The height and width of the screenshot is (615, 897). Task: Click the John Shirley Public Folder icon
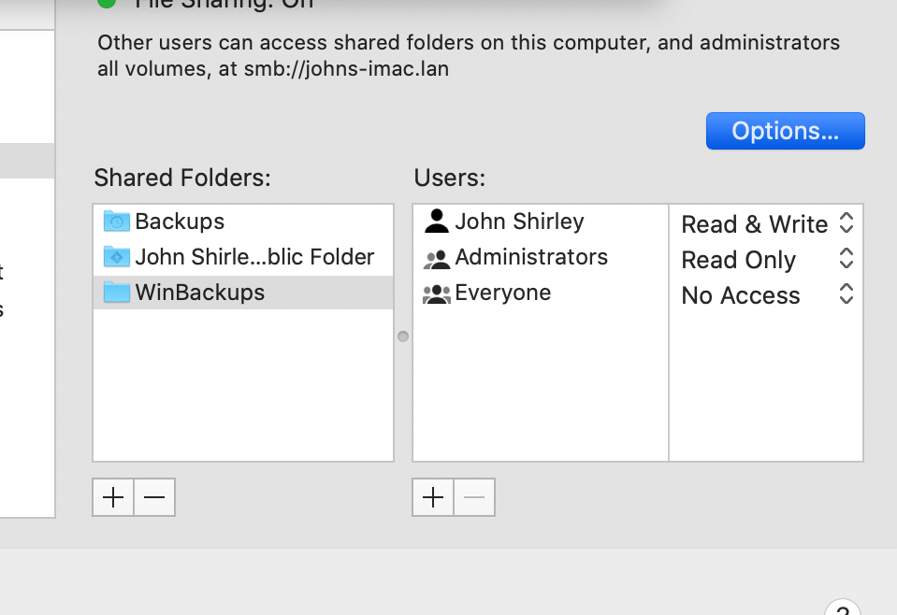(116, 257)
